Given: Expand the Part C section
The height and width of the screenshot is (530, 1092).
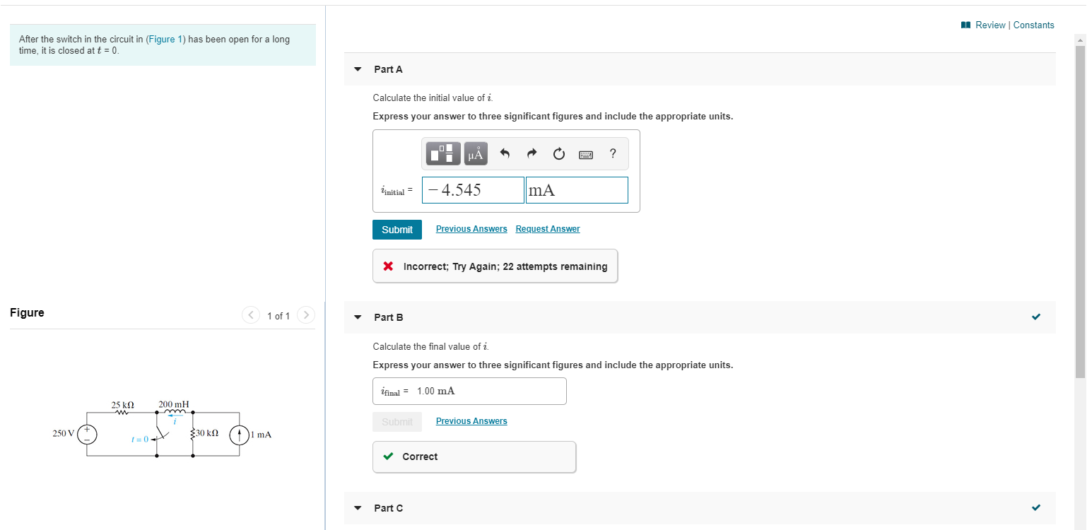Looking at the screenshot, I should pyautogui.click(x=358, y=507).
